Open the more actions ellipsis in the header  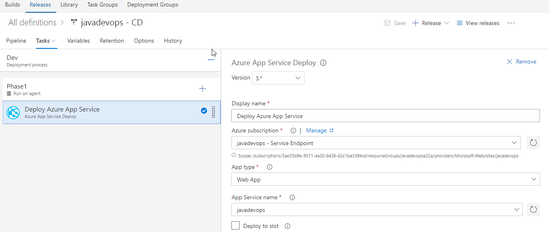[511, 23]
